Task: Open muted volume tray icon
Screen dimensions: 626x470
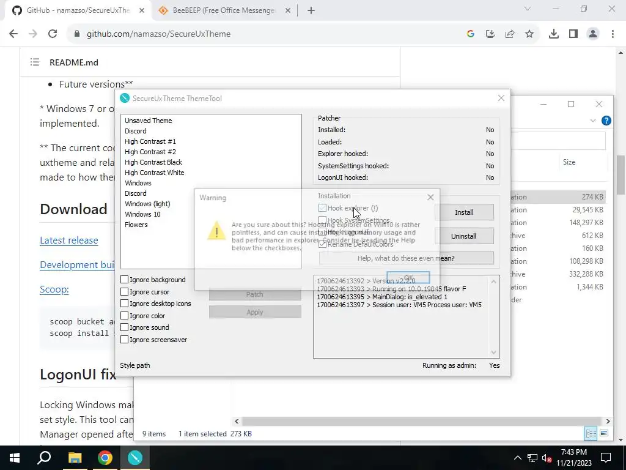Action: pos(547,458)
